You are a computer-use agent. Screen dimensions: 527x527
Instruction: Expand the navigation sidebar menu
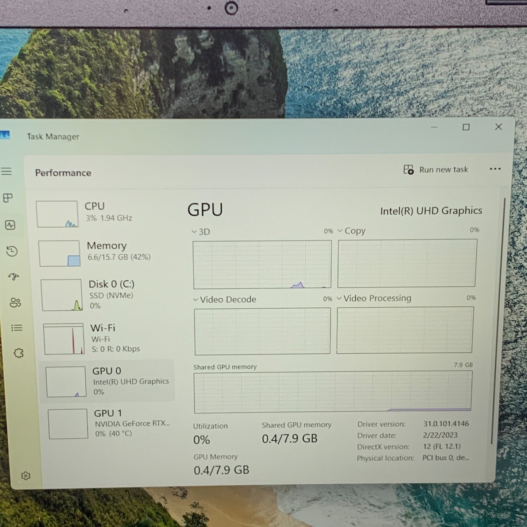point(6,171)
